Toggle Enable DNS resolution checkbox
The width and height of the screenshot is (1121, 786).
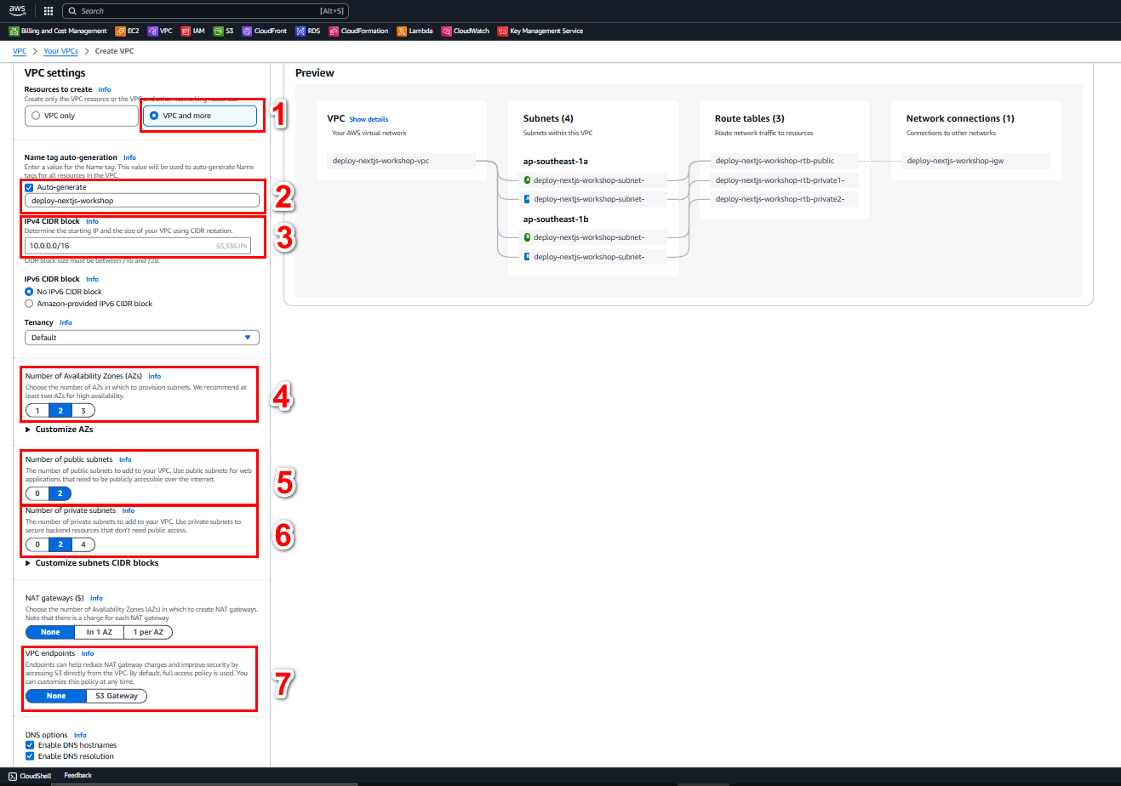[x=30, y=756]
